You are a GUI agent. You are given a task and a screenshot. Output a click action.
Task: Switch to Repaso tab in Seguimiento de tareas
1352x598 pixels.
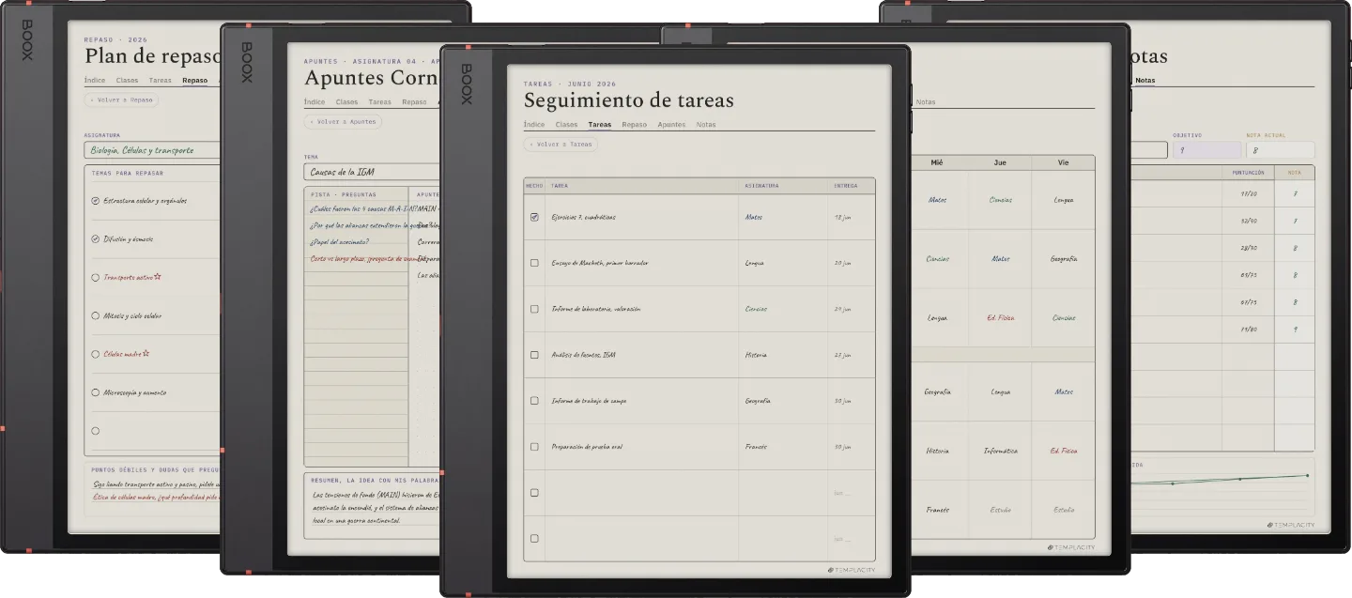click(x=634, y=125)
